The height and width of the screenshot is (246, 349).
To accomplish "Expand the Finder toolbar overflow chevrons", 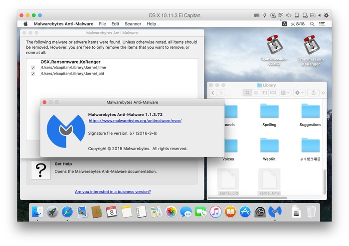I will [x=323, y=93].
